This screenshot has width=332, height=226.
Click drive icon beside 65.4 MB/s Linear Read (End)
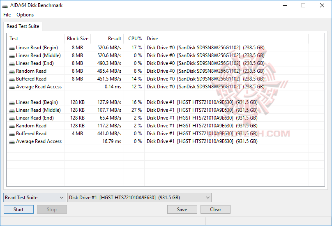point(12,119)
